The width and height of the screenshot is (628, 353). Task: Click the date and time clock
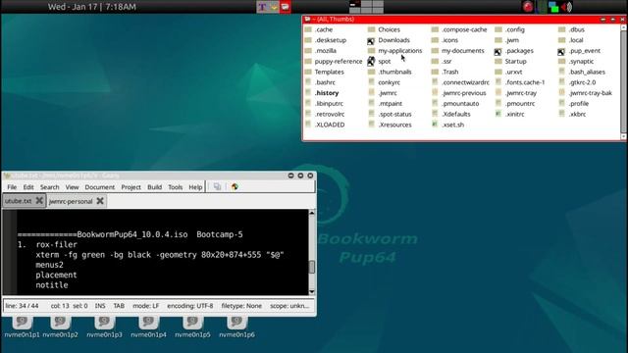point(91,7)
